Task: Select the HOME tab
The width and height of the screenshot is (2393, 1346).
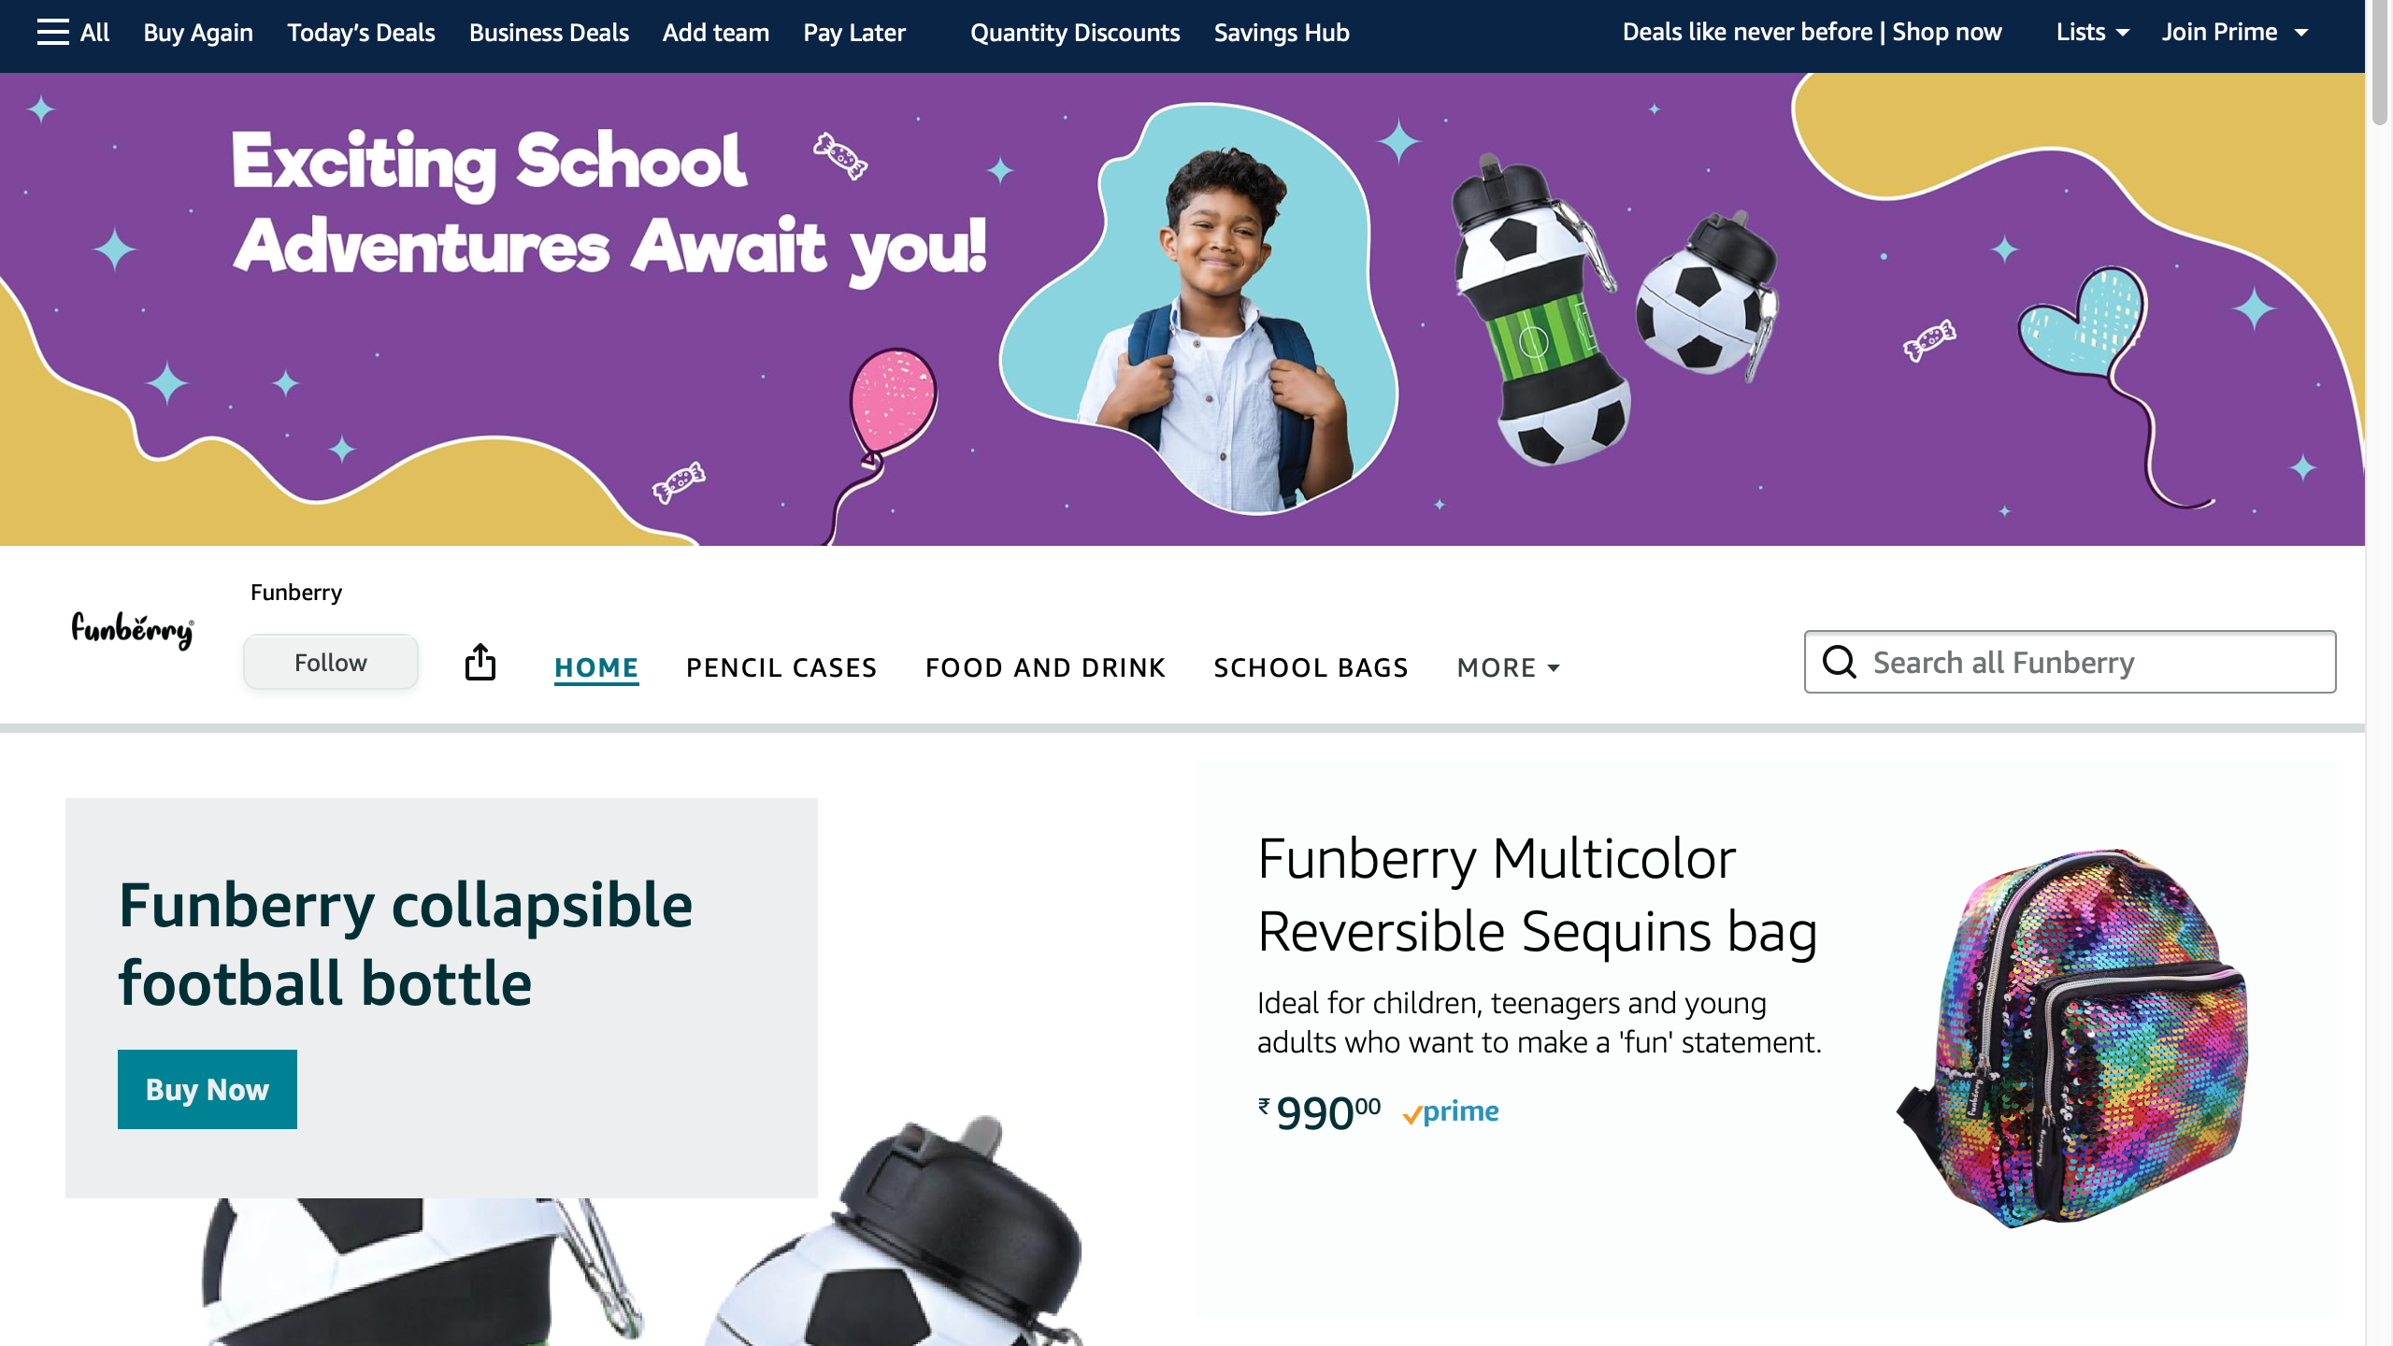Action: pyautogui.click(x=596, y=667)
